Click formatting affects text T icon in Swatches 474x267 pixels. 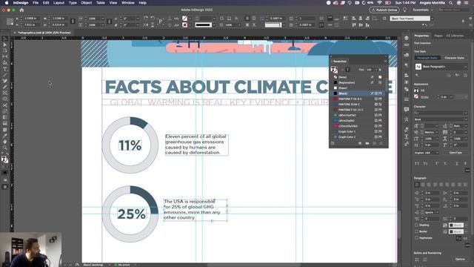347,70
